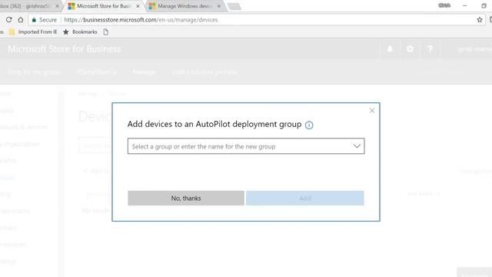Click the Add button in the dialog
This screenshot has height=277, width=492.
click(305, 199)
